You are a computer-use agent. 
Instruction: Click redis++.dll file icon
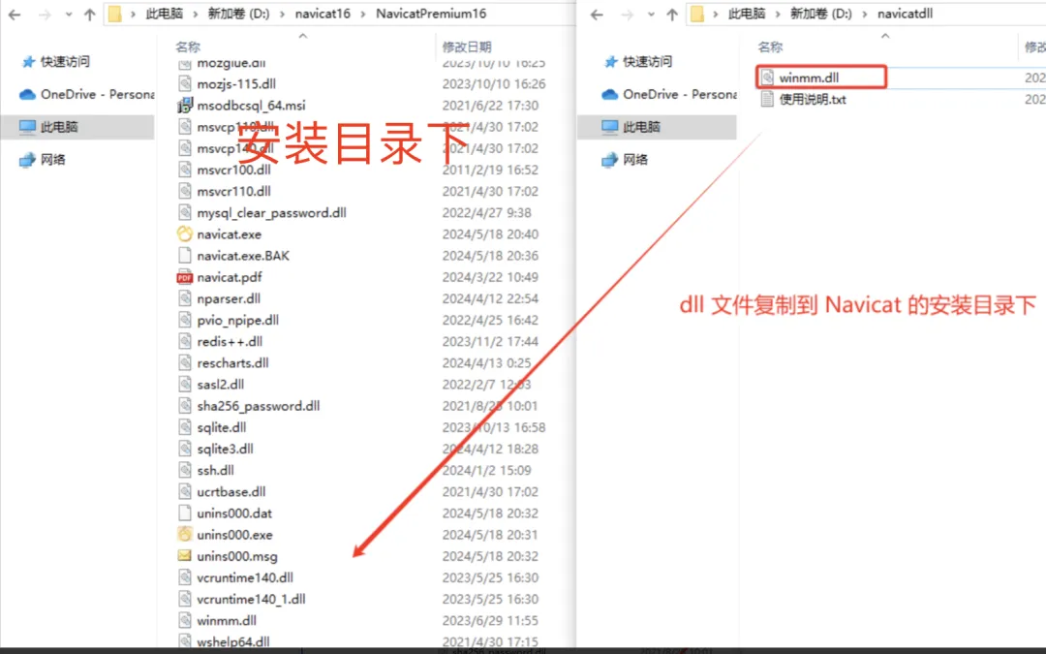click(x=185, y=342)
